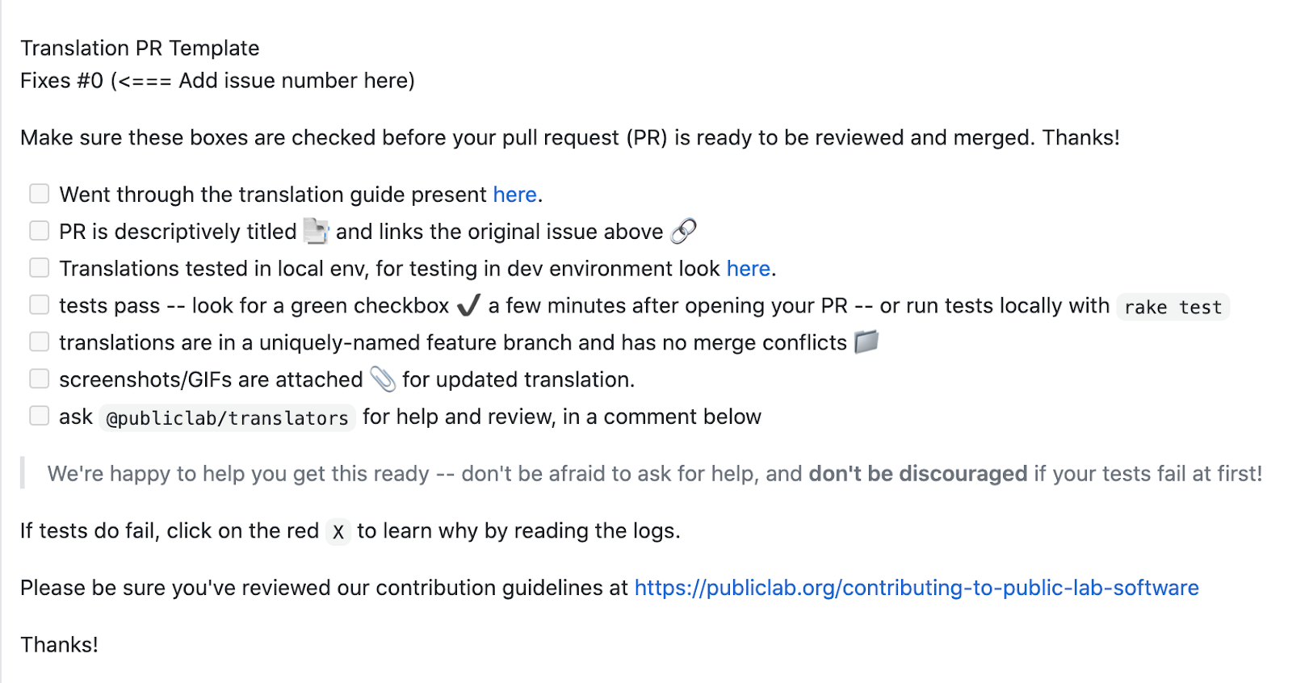Check 'screenshots/GIFs are attached' box

pyautogui.click(x=39, y=379)
